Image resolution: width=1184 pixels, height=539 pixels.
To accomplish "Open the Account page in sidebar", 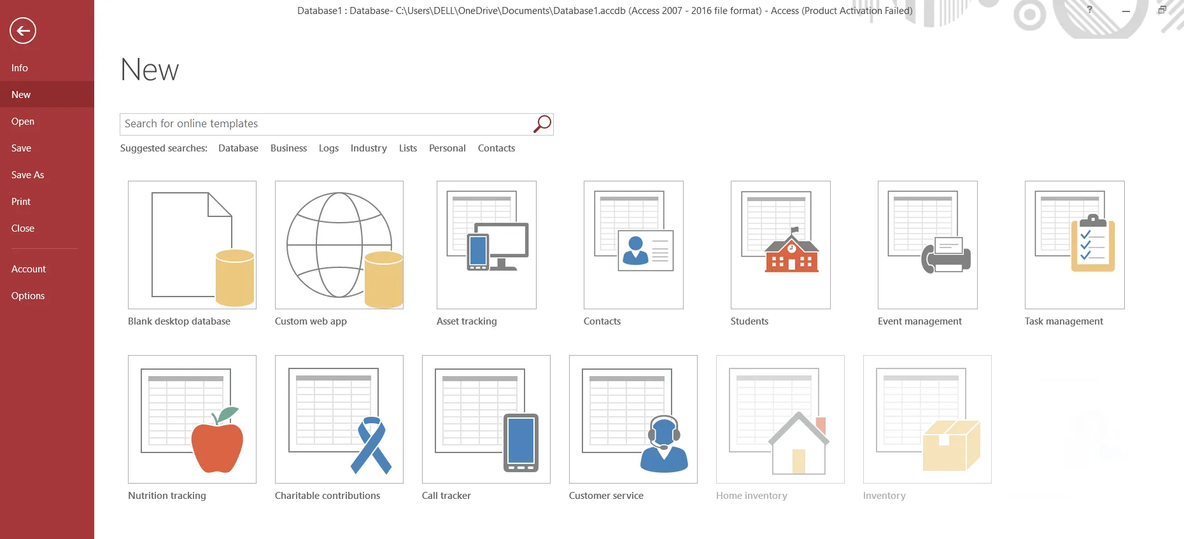I will (29, 269).
